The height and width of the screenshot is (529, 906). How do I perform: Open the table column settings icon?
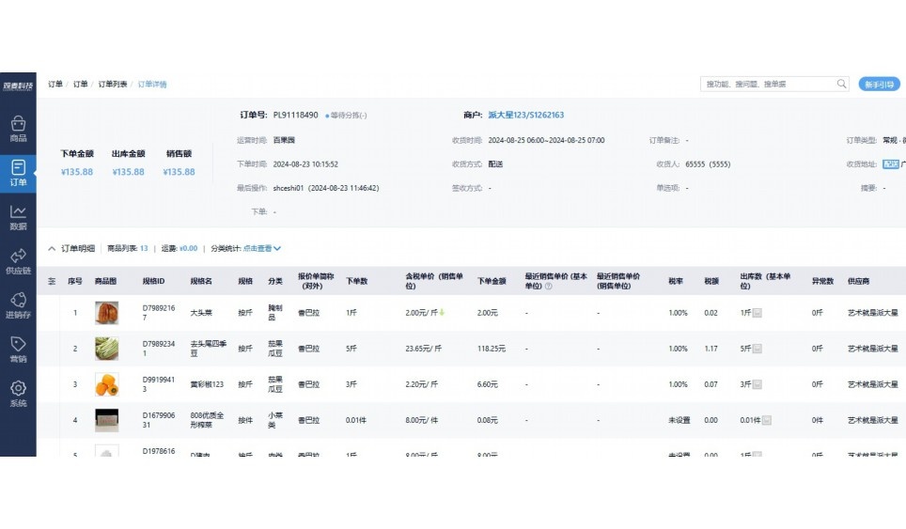[x=52, y=281]
